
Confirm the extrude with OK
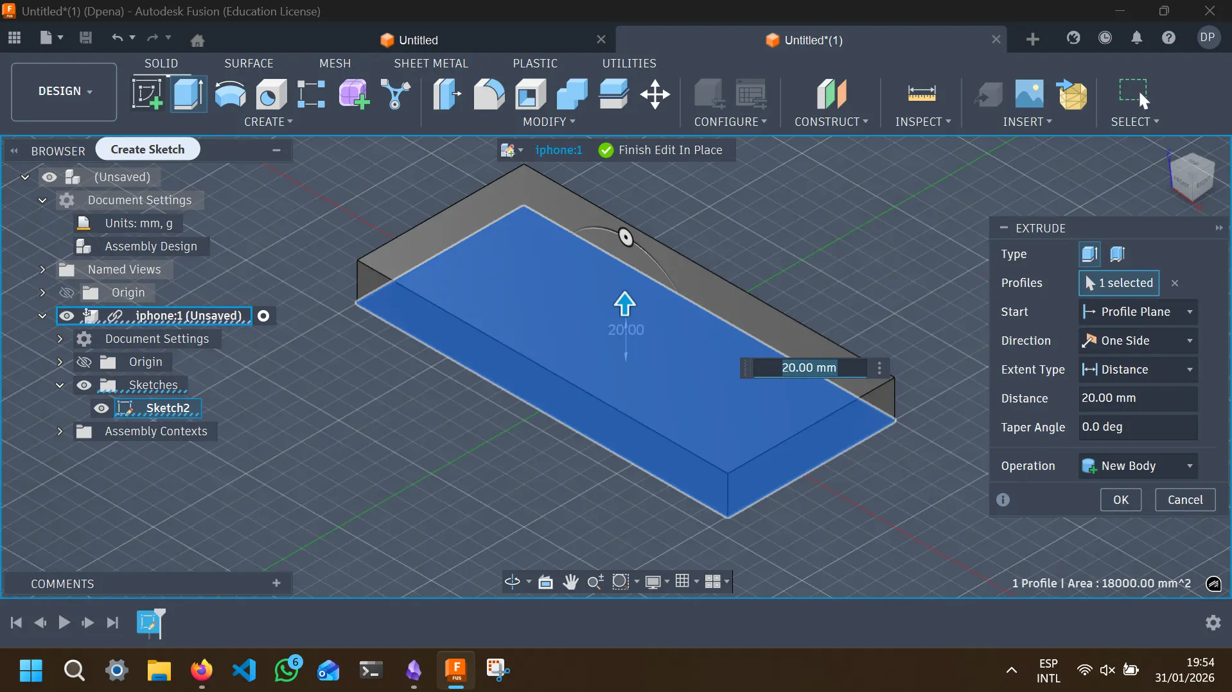click(x=1120, y=500)
